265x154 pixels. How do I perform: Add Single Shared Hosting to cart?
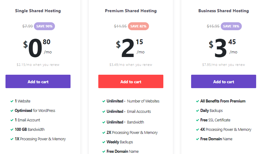(x=38, y=81)
